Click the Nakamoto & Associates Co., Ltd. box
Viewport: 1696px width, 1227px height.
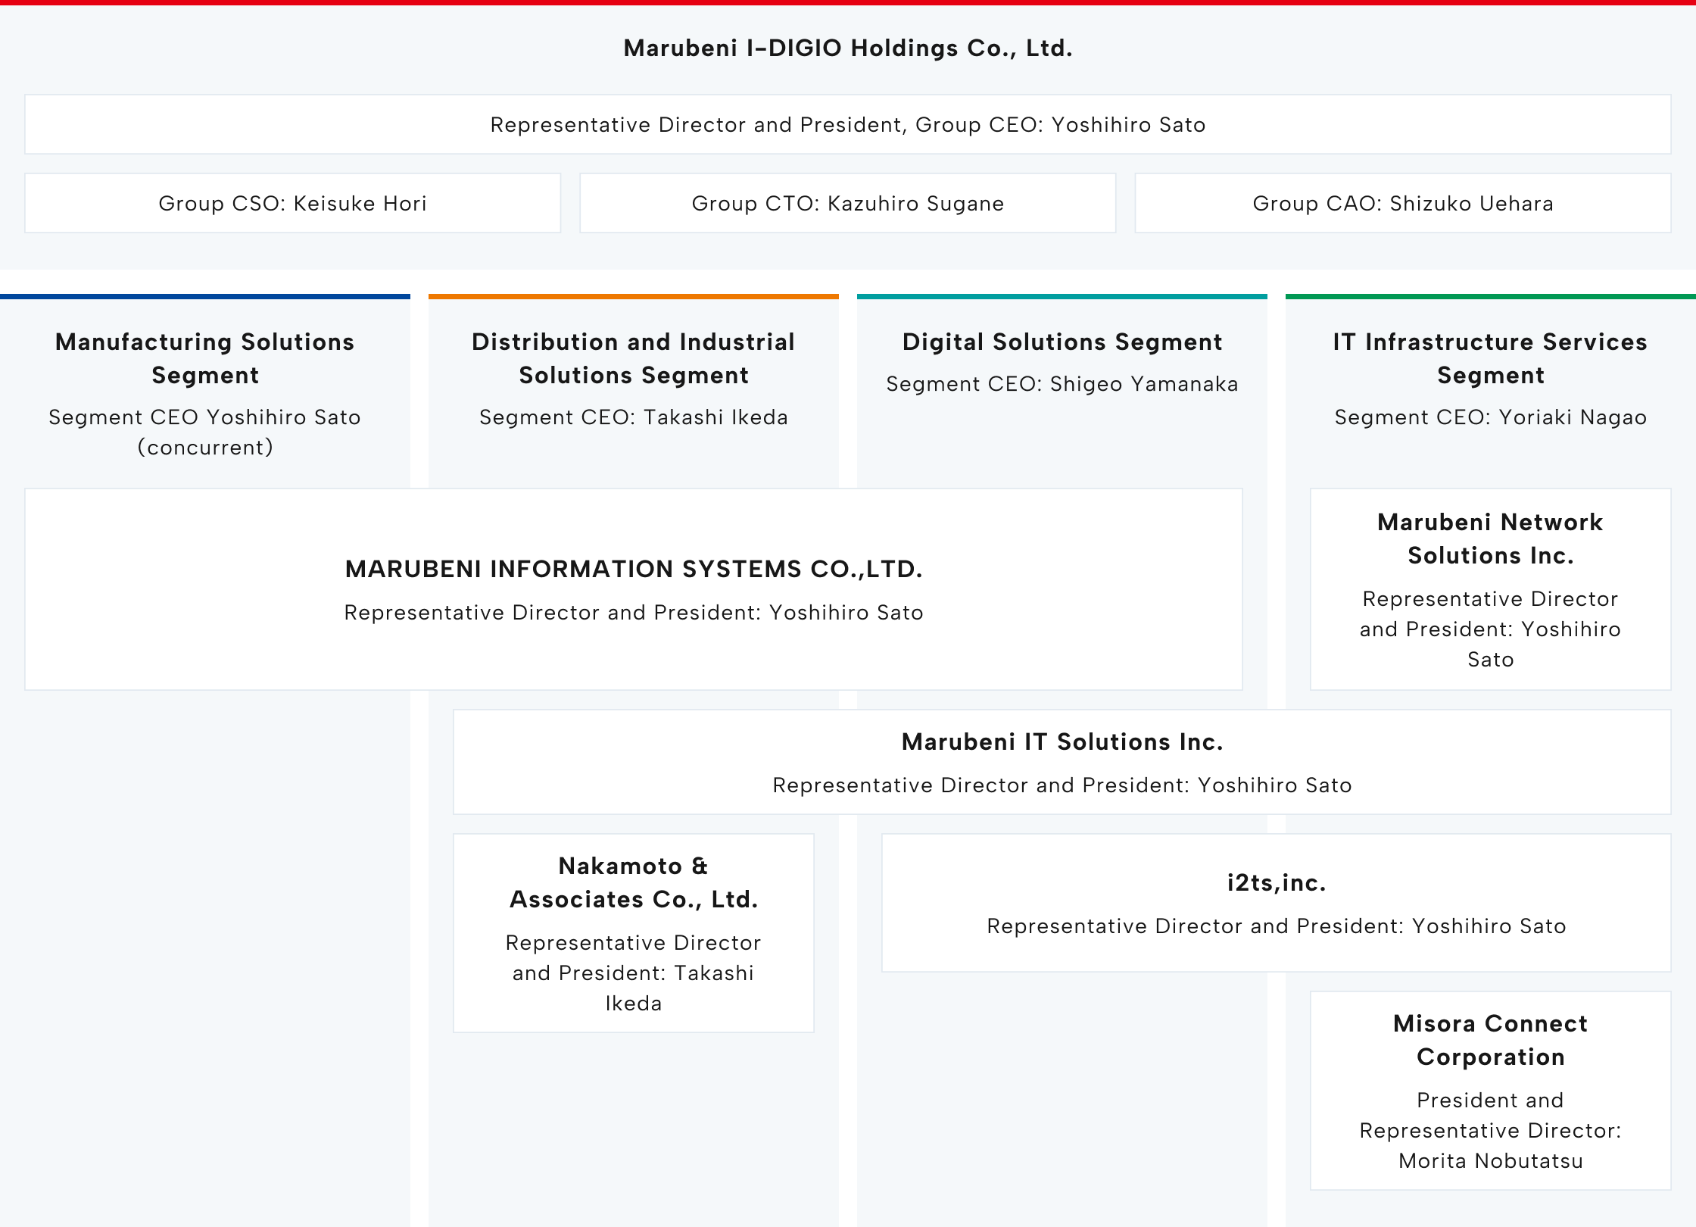point(633,932)
